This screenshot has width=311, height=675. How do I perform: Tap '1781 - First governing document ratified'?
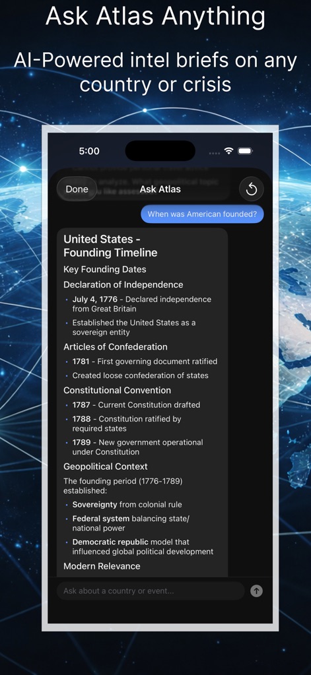(x=145, y=362)
